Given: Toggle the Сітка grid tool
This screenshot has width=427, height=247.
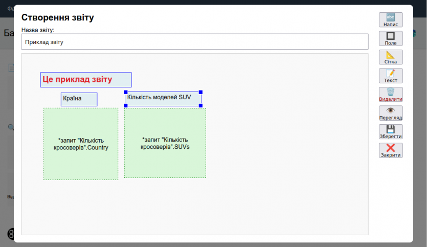Looking at the screenshot, I should click(x=390, y=57).
